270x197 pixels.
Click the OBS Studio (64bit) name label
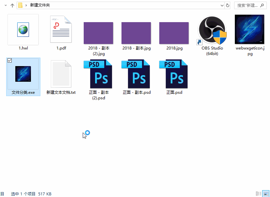click(212, 51)
